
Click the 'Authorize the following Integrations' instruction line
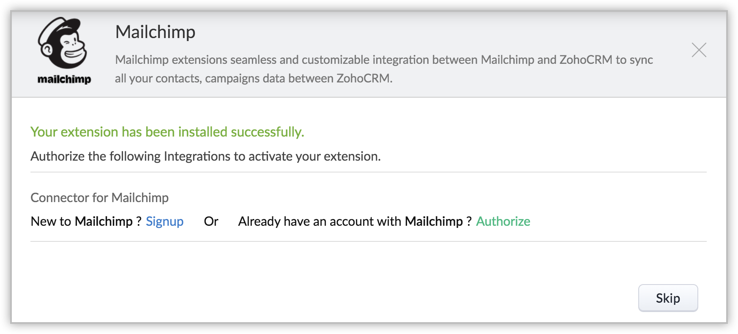[x=205, y=156]
